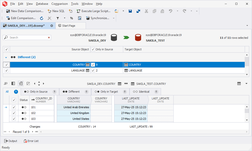Click the Save All icon
252x151 pixels.
coord(138,11)
